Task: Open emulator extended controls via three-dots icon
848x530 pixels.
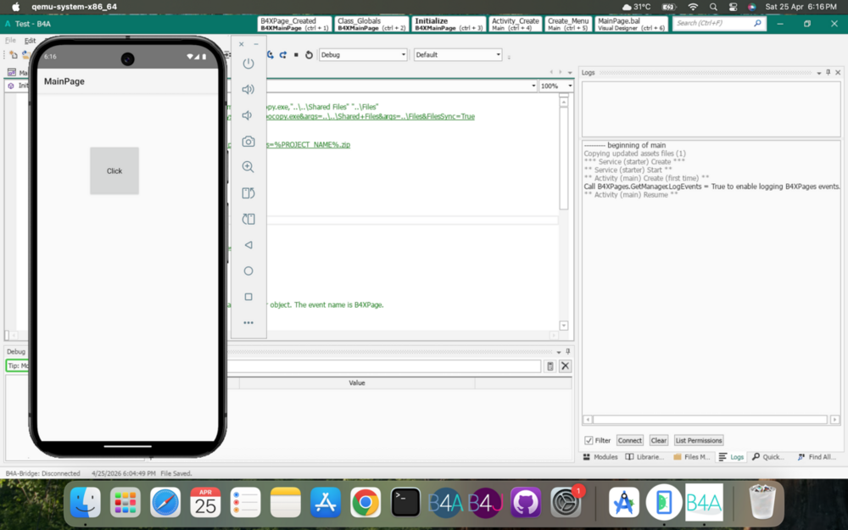Action: pos(248,322)
